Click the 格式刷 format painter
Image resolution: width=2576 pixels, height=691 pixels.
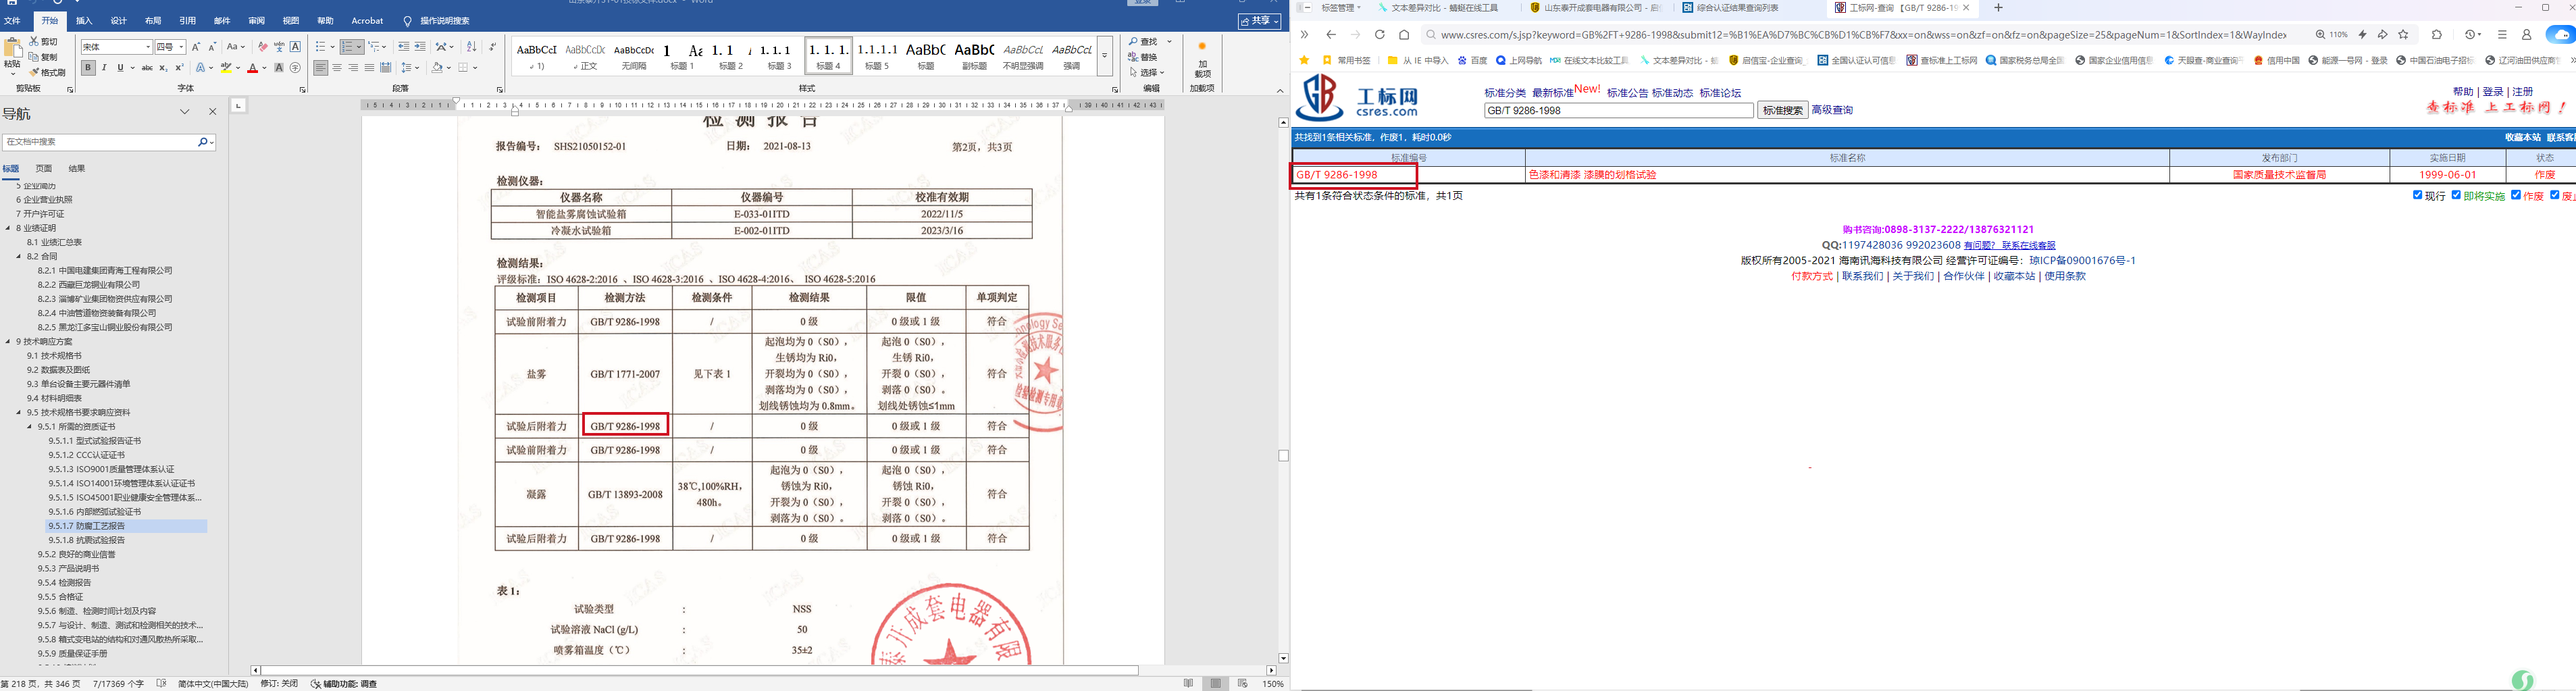pos(46,73)
